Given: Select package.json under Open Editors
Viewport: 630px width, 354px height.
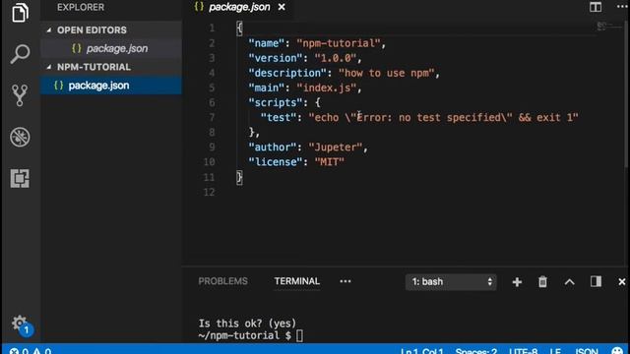Looking at the screenshot, I should click(x=111, y=48).
